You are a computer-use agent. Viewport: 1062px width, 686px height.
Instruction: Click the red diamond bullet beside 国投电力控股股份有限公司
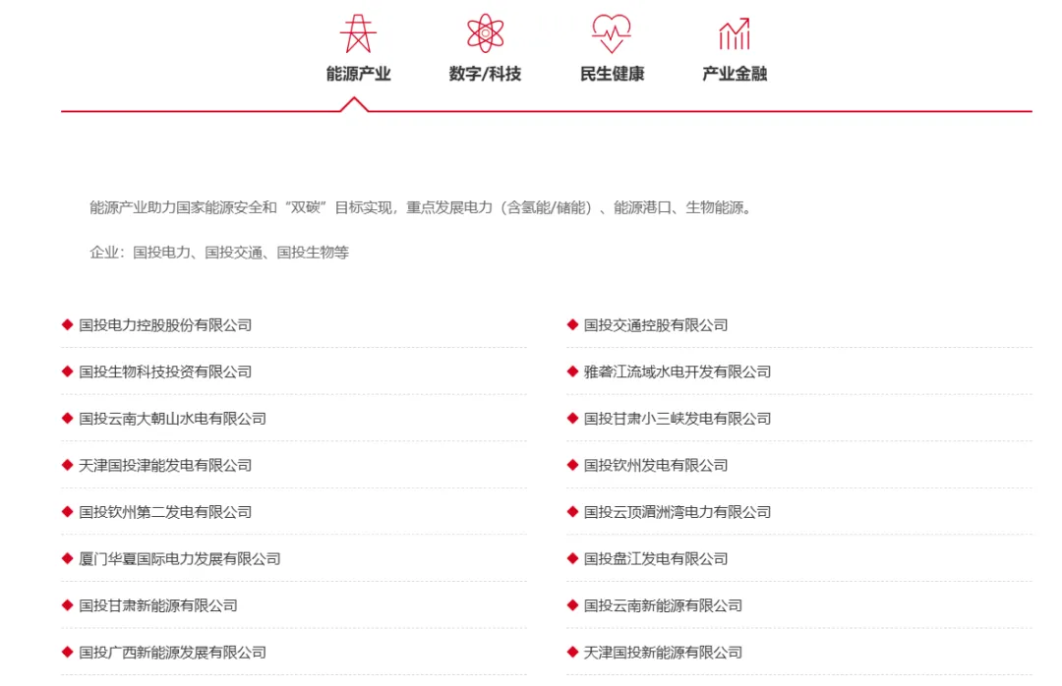click(x=67, y=325)
